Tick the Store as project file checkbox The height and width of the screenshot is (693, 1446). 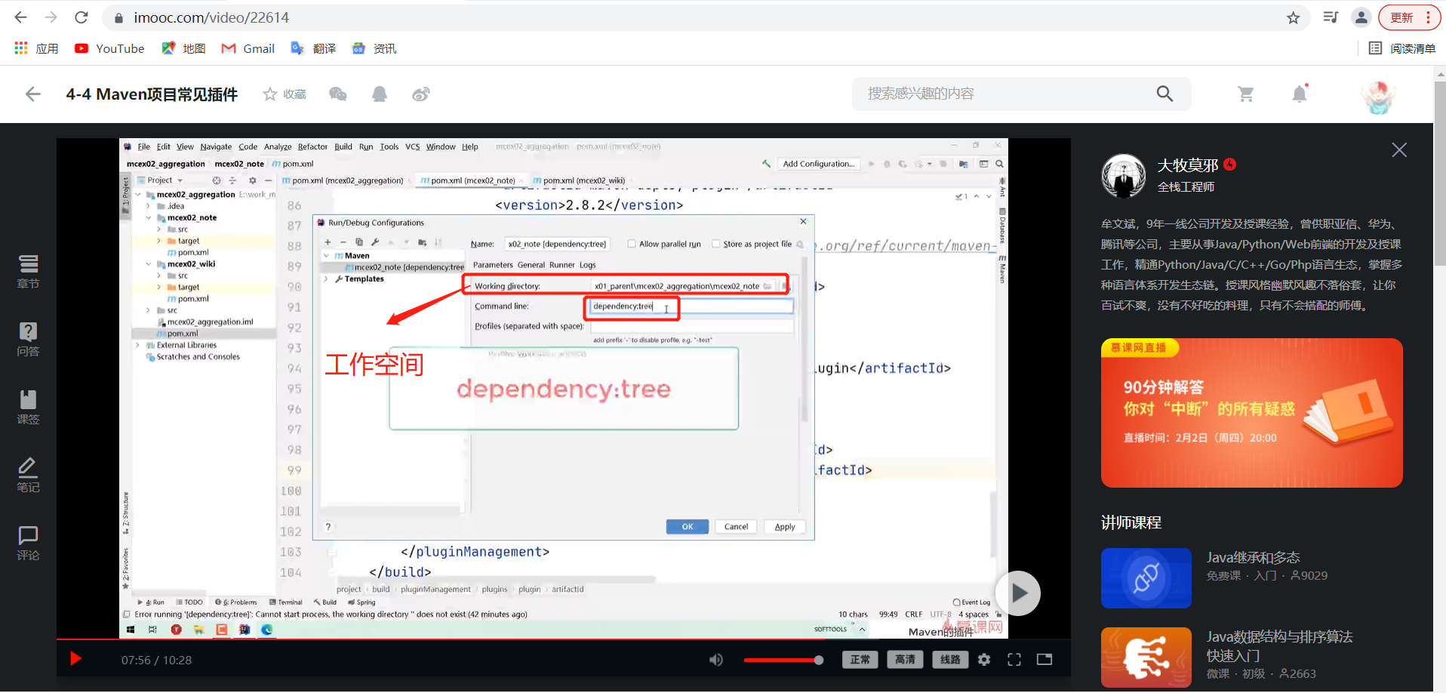click(x=716, y=244)
